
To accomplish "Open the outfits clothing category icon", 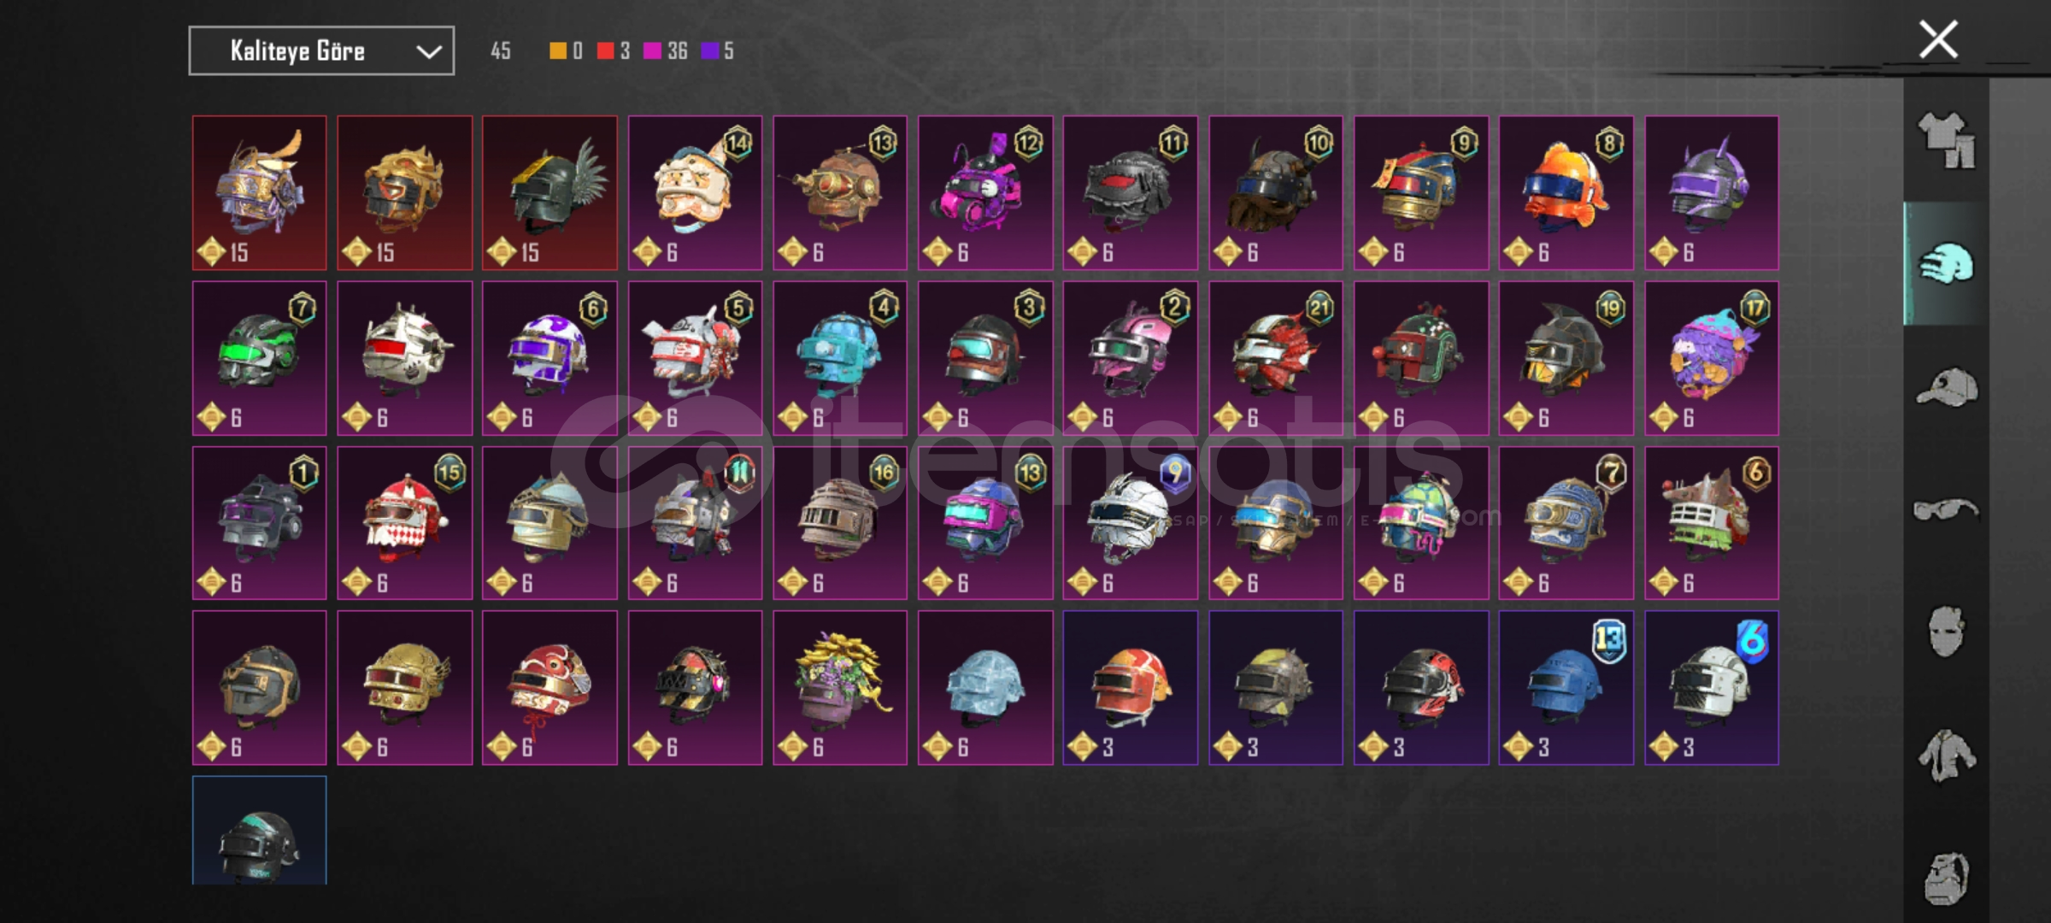I will [1947, 141].
